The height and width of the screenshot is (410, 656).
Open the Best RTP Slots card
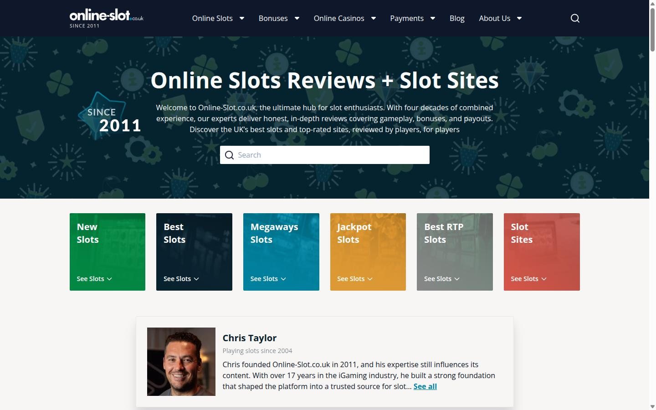[455, 252]
